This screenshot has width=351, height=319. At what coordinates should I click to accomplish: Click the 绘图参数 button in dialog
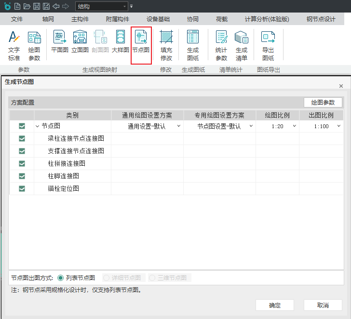323,103
